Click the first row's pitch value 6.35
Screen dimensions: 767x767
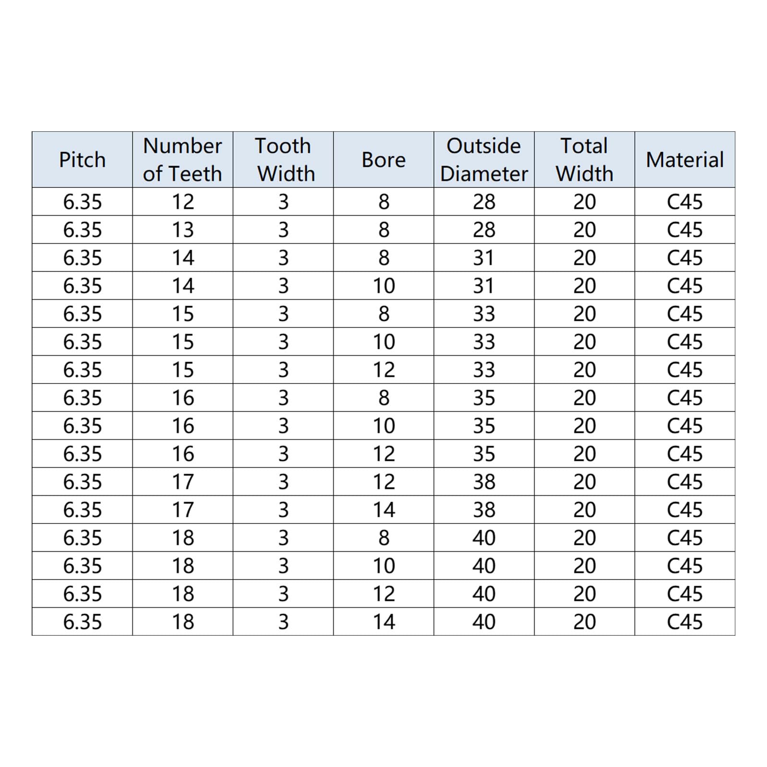pos(82,202)
